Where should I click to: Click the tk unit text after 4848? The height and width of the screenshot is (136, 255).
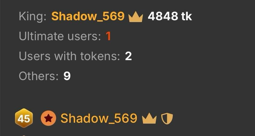click(187, 16)
